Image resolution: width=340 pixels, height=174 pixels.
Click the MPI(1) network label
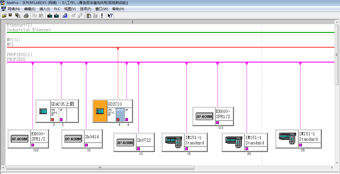click(x=14, y=40)
